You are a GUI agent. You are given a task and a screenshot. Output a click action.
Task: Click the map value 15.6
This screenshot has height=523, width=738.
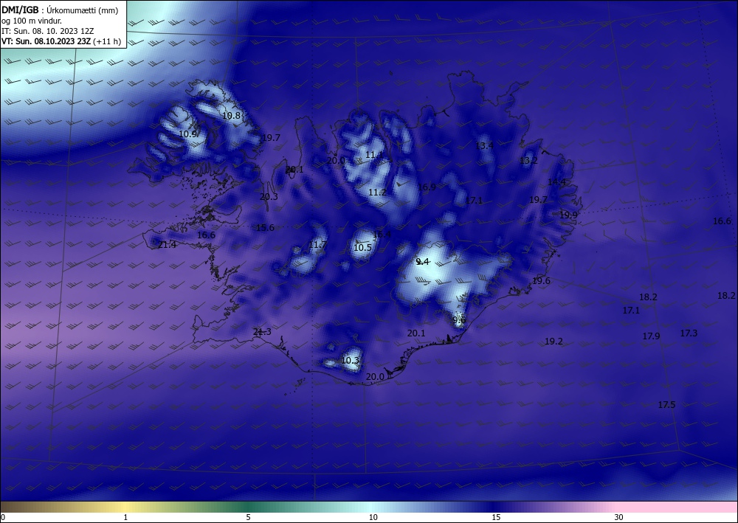[x=265, y=228]
